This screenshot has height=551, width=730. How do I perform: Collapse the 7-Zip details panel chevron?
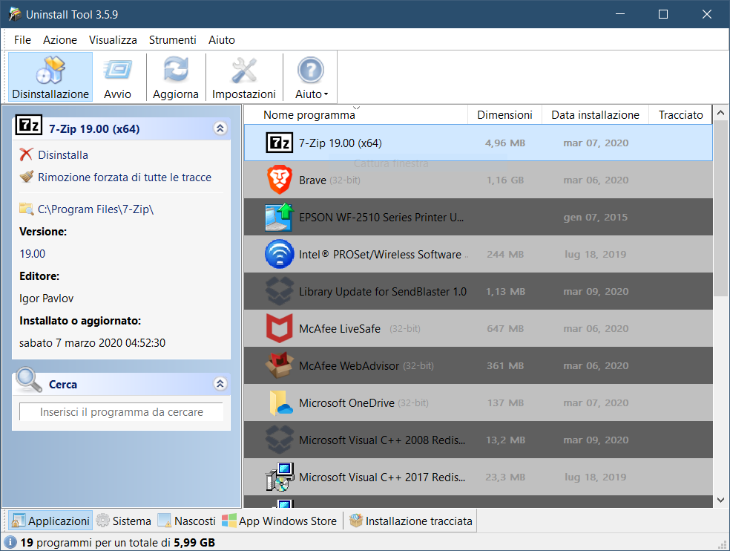pos(220,128)
